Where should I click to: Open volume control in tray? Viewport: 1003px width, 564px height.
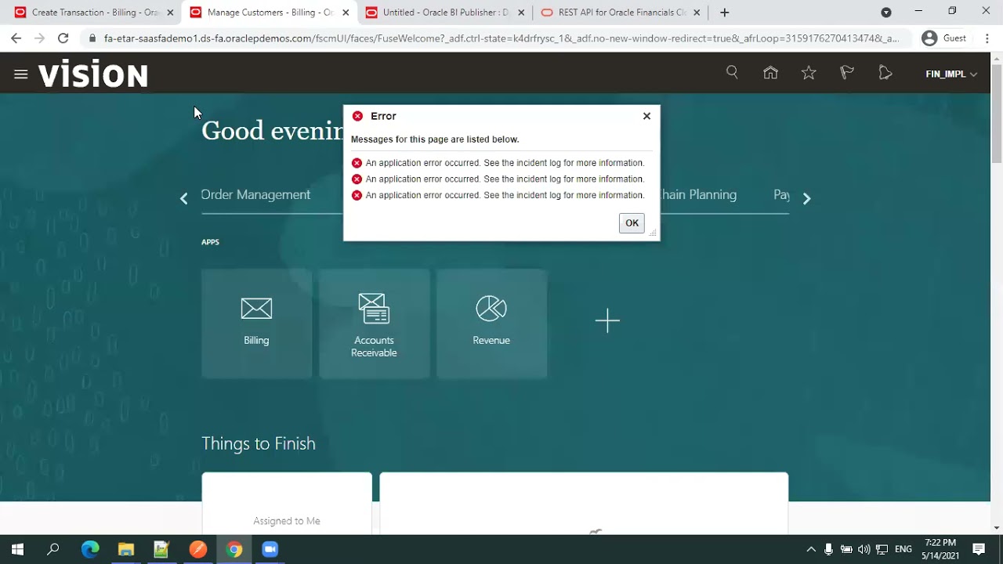[864, 549]
